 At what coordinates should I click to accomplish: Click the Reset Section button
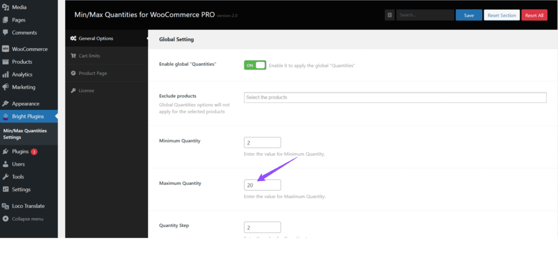pyautogui.click(x=501, y=15)
